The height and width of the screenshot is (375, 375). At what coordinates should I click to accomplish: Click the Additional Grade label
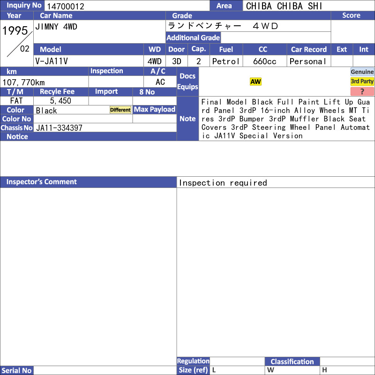tap(193, 38)
